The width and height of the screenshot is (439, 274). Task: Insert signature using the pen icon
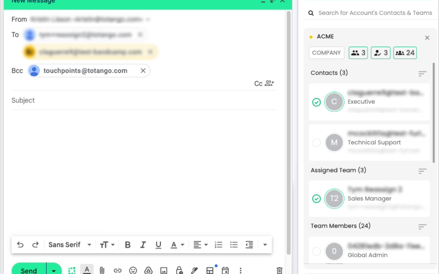pyautogui.click(x=194, y=270)
